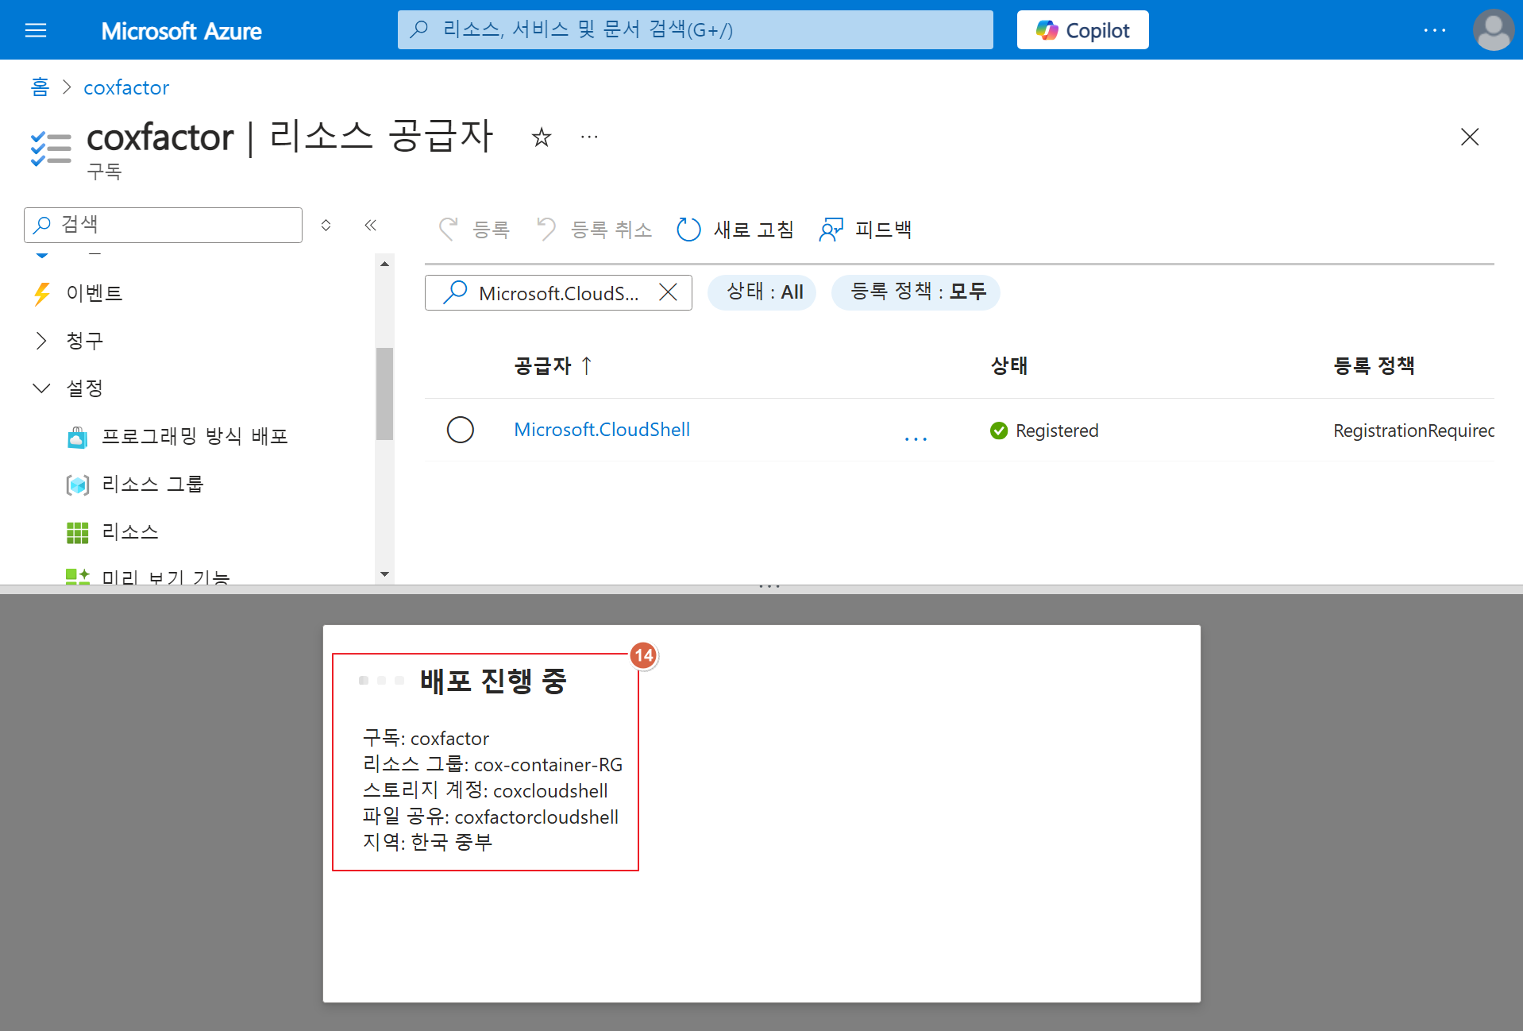
Task: Collapse the sidebar with the double chevron
Action: (x=371, y=225)
